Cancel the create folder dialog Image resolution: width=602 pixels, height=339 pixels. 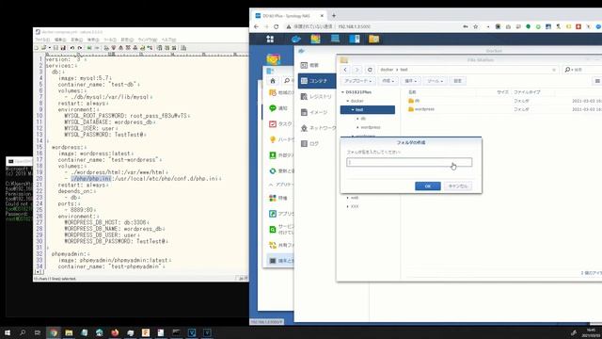pos(458,186)
